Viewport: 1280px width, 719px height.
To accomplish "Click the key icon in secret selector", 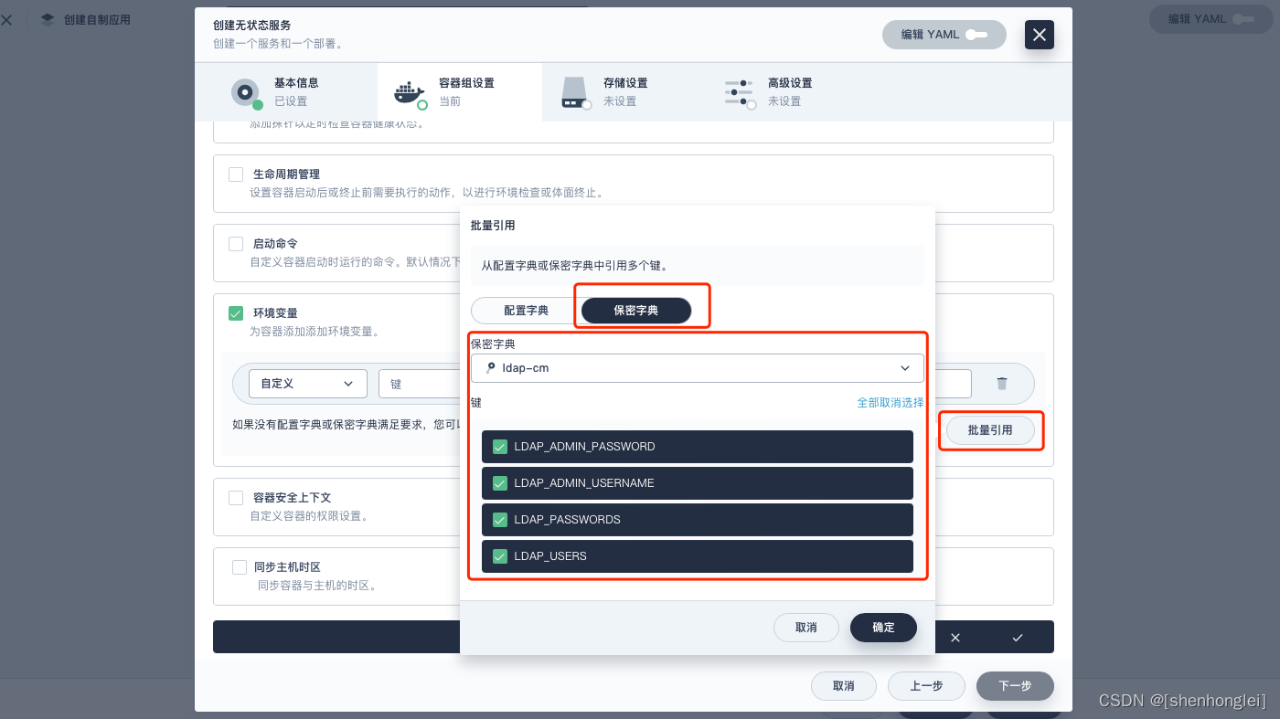I will click(490, 368).
